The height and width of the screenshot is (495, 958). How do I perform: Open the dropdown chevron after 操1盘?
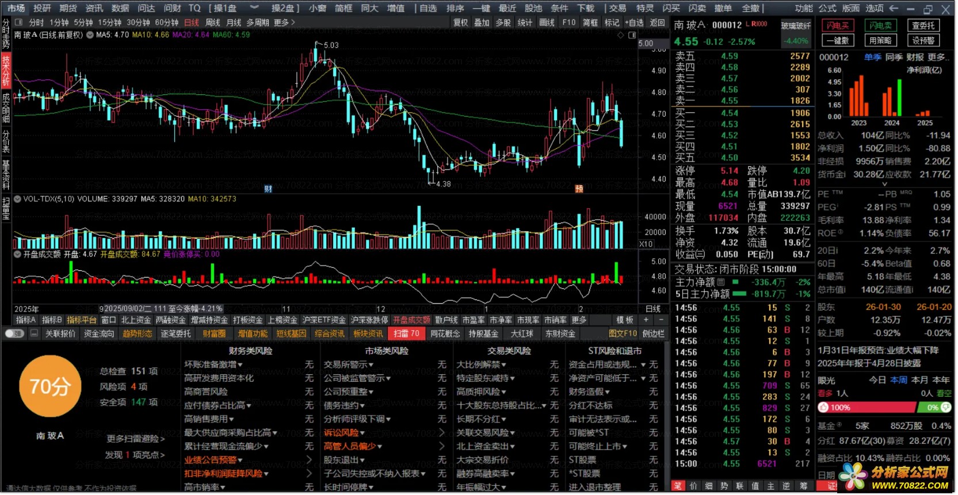pos(254,8)
